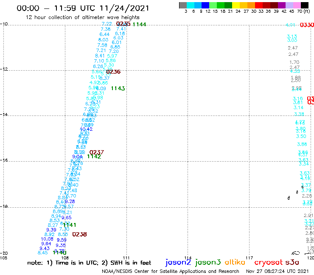The width and height of the screenshot is (314, 275).
Task: Pick the purple legend swatch
Action: [282, 5]
